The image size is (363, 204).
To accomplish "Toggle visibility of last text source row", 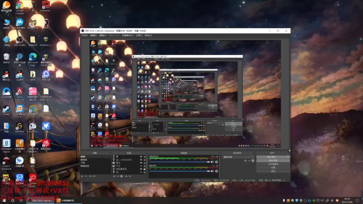I will pos(141,172).
